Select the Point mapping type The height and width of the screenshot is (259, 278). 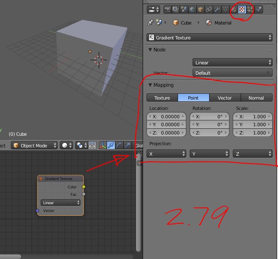coord(193,98)
